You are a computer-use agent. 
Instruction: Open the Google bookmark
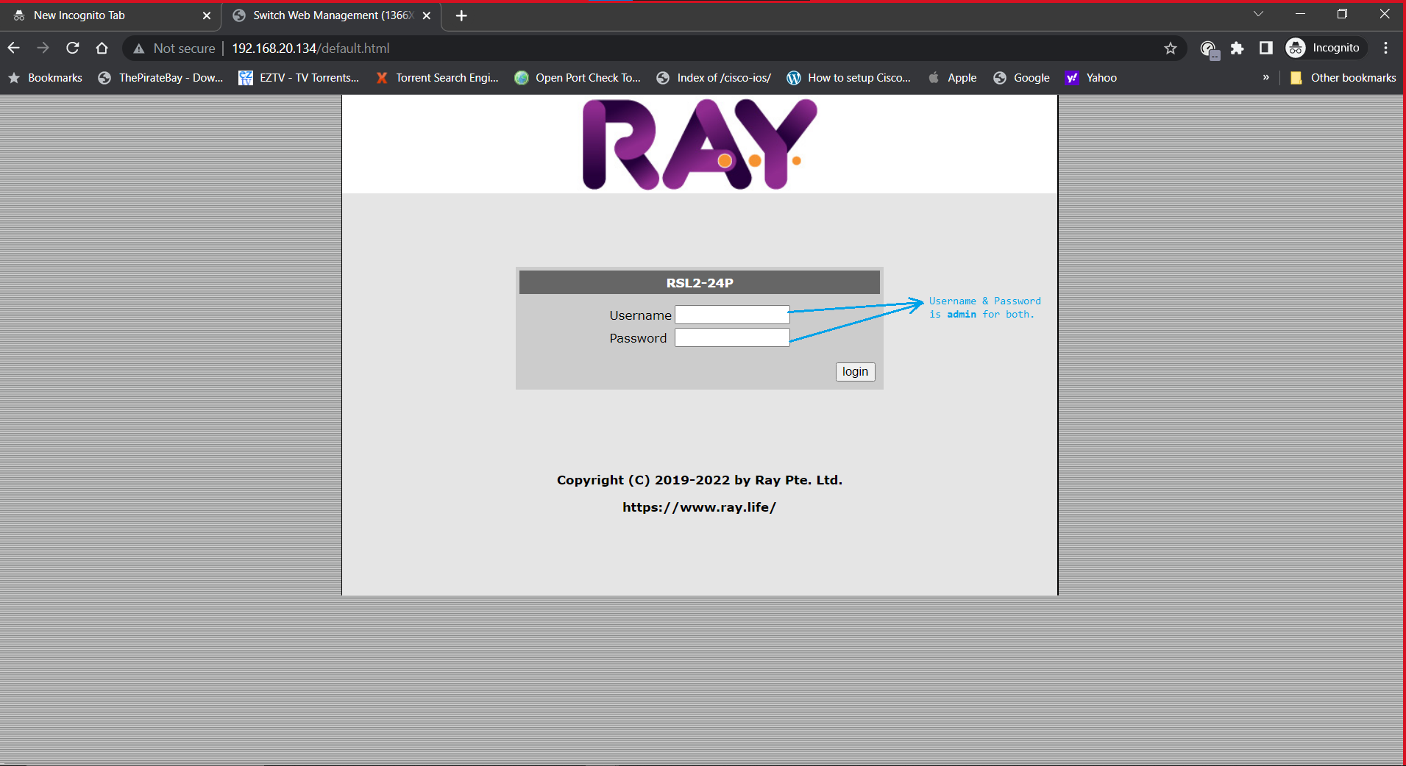click(1022, 77)
